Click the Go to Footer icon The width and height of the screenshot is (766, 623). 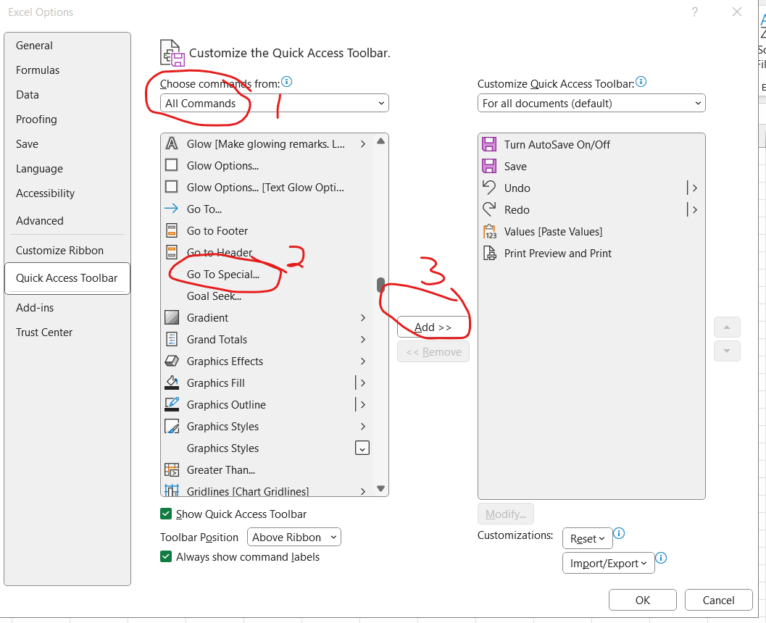click(x=172, y=230)
